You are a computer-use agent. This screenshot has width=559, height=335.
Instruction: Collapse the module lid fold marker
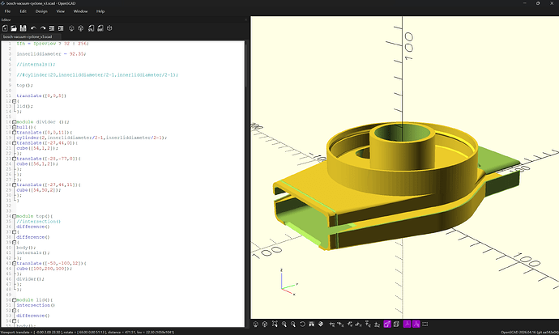click(15, 299)
